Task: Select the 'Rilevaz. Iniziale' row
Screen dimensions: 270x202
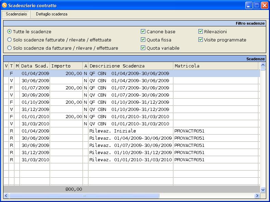Action: pos(132,131)
